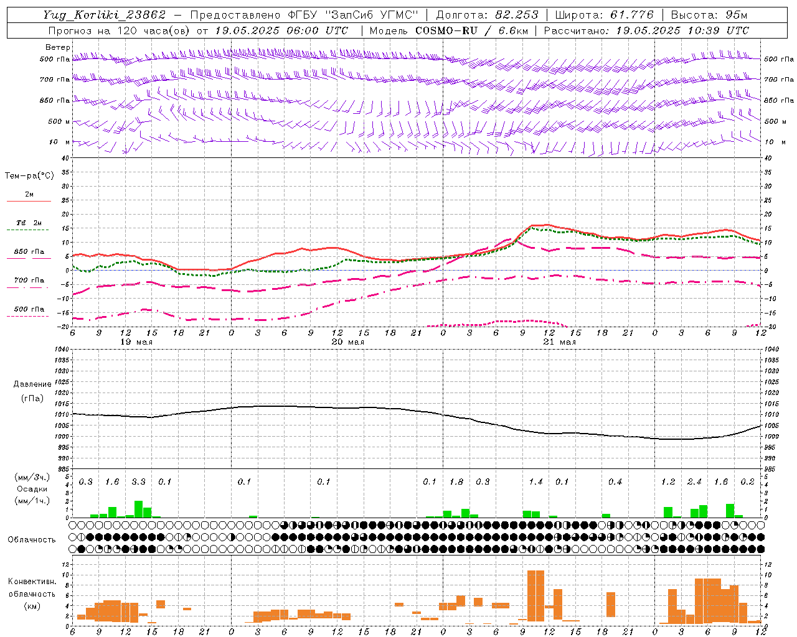The width and height of the screenshot is (797, 637).
Task: Click the 0.4 precipitation total value
Action: [x=615, y=482]
